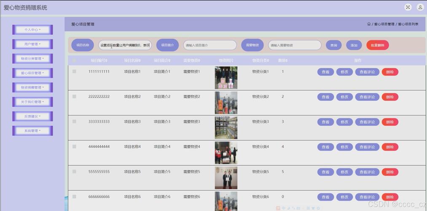Click 修改 for 项目名称3 row
This screenshot has height=211, width=427.
tap(344, 122)
